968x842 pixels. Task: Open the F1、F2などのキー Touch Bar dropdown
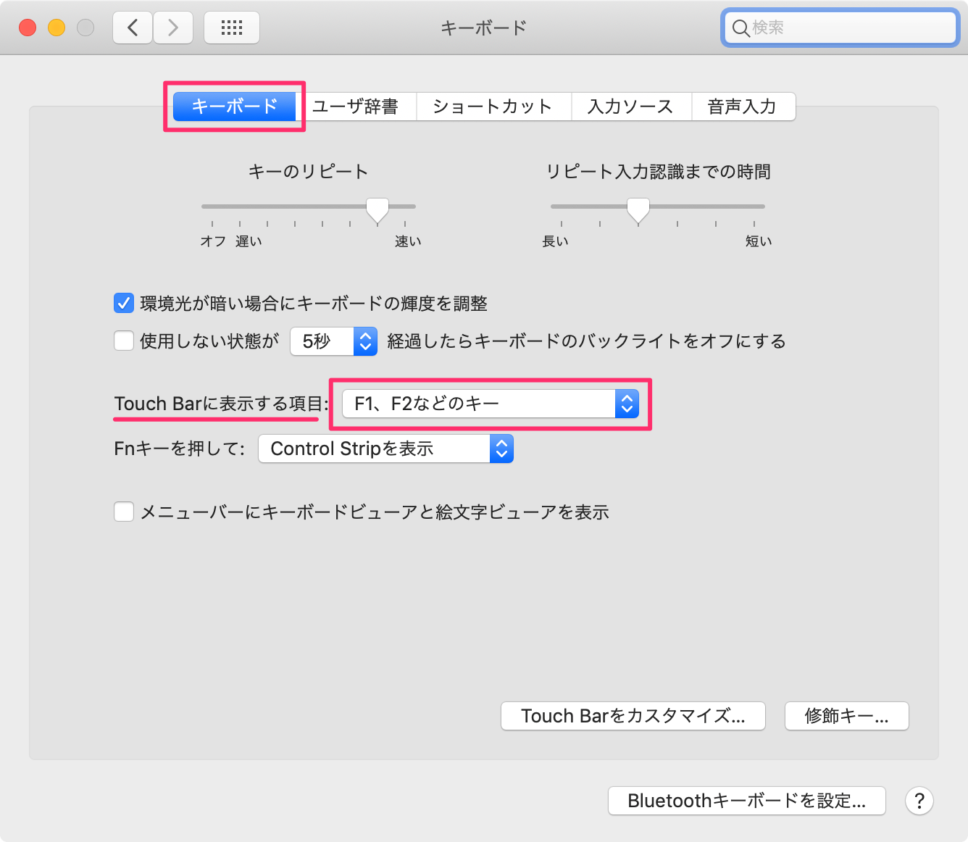click(491, 404)
